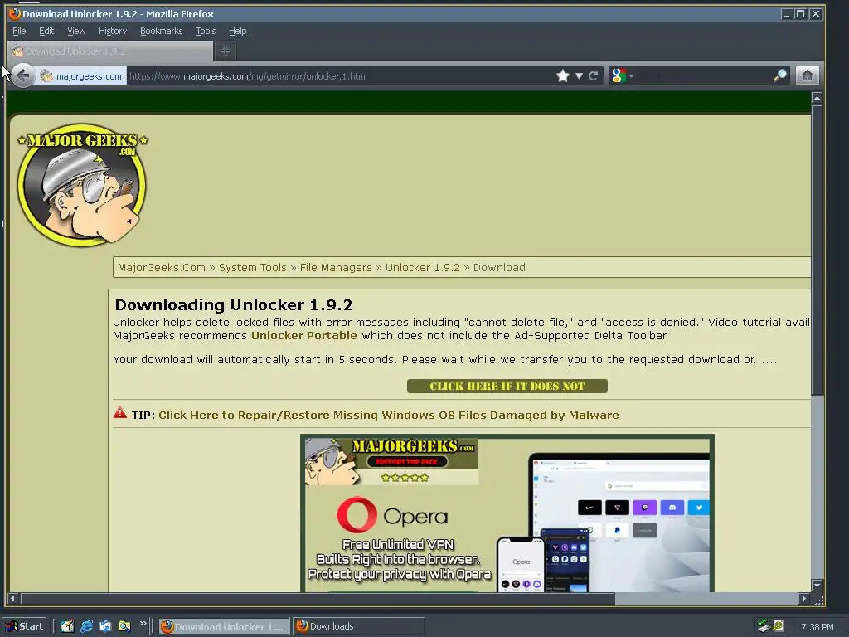Select the Download Unlocker 1.9.2 tab
Viewport: 849px width, 637px height.
coord(111,51)
